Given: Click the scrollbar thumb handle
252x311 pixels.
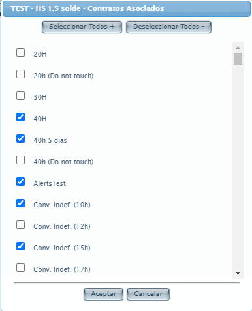Looking at the screenshot, I should [238, 59].
